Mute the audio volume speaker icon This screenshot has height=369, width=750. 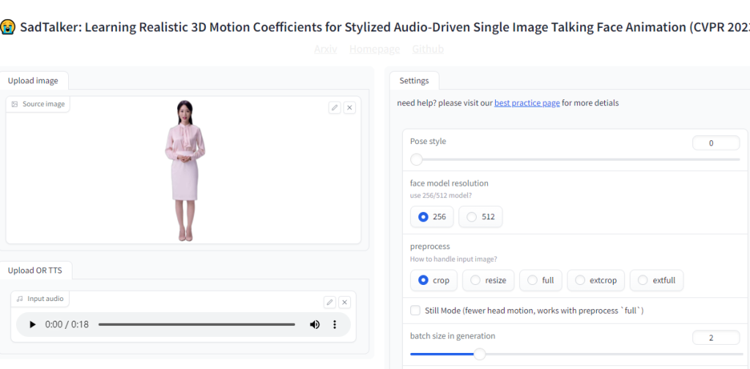point(315,324)
